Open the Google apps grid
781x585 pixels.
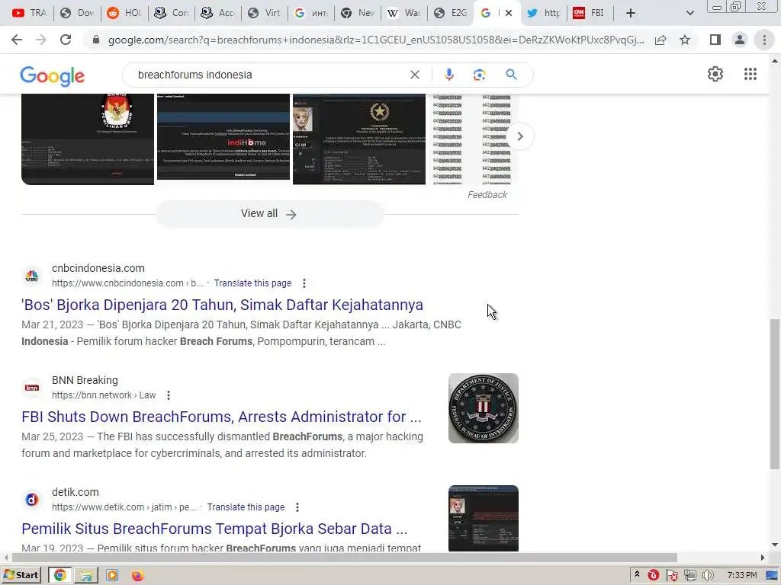pos(750,74)
